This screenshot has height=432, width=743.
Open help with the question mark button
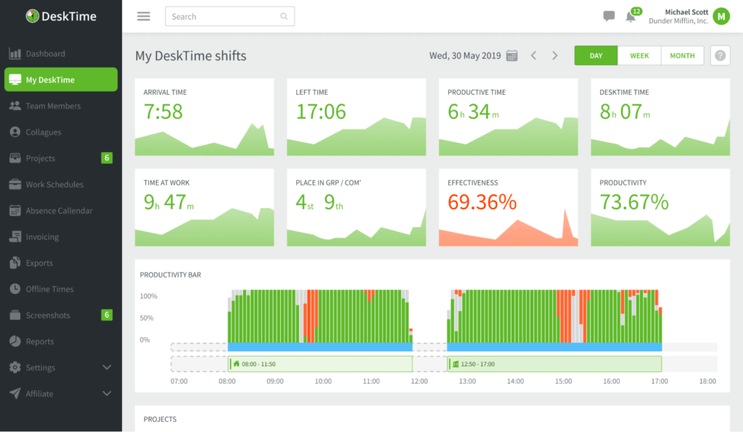click(719, 55)
